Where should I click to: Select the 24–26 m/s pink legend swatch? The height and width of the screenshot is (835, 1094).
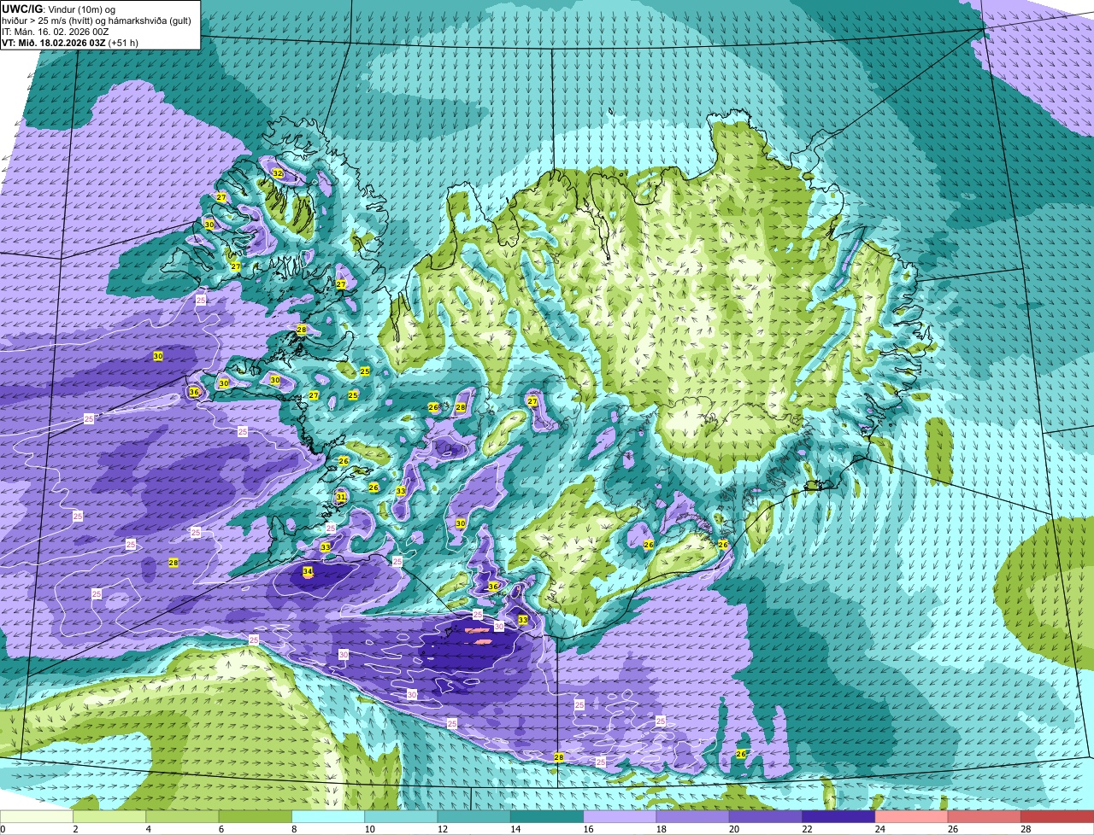[912, 817]
